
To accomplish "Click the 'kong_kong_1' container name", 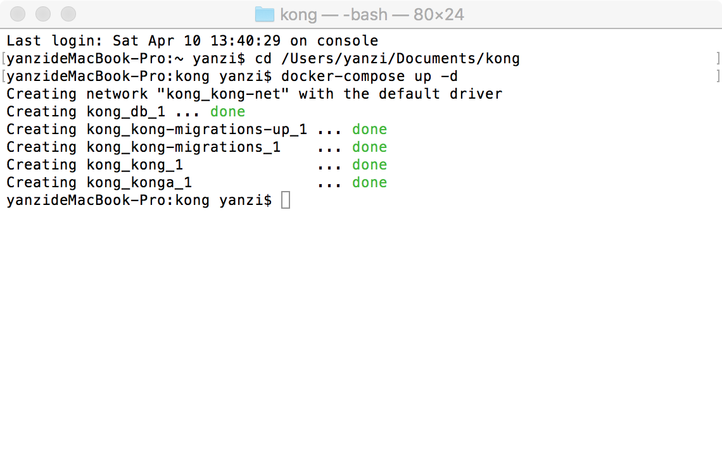I will point(135,164).
